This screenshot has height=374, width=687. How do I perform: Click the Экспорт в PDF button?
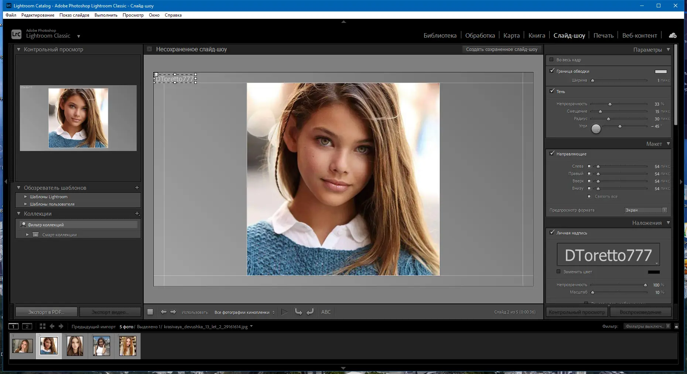tap(46, 312)
